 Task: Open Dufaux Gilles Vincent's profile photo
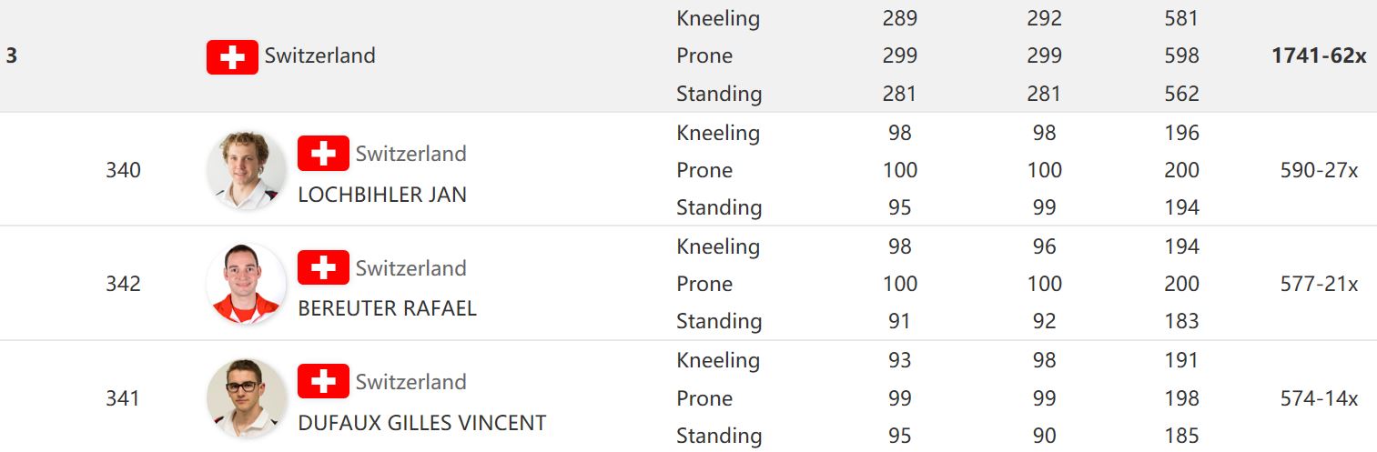[246, 397]
